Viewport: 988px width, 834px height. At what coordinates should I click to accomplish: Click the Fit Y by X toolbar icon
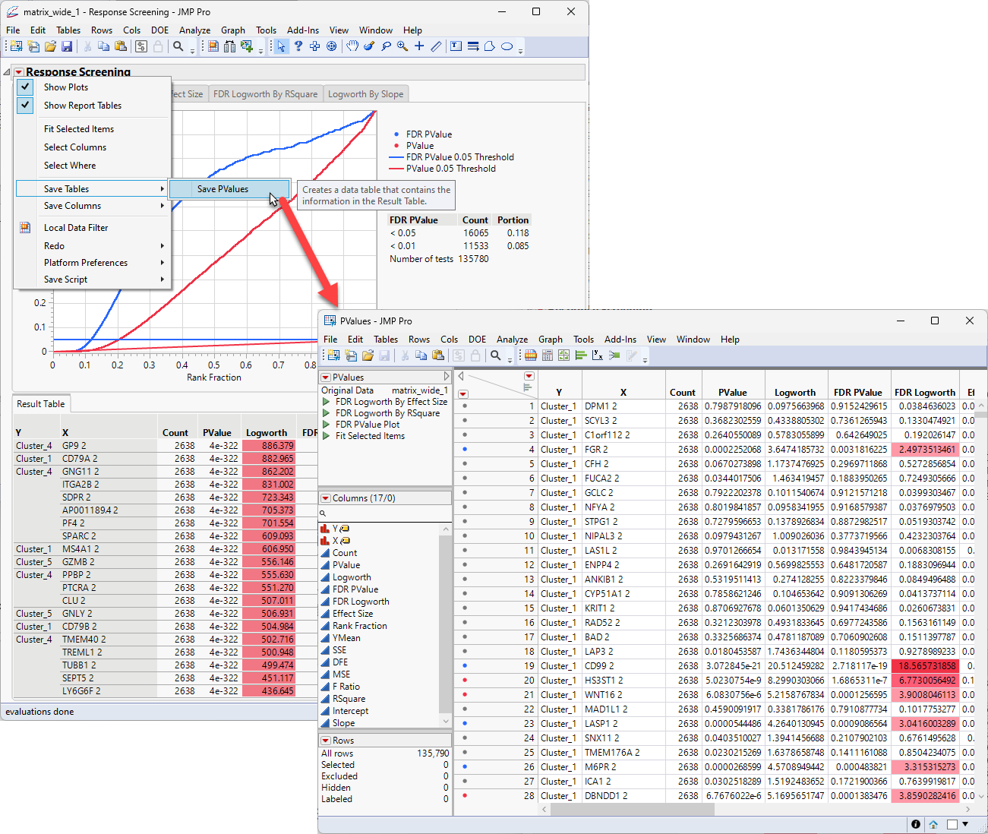click(598, 355)
